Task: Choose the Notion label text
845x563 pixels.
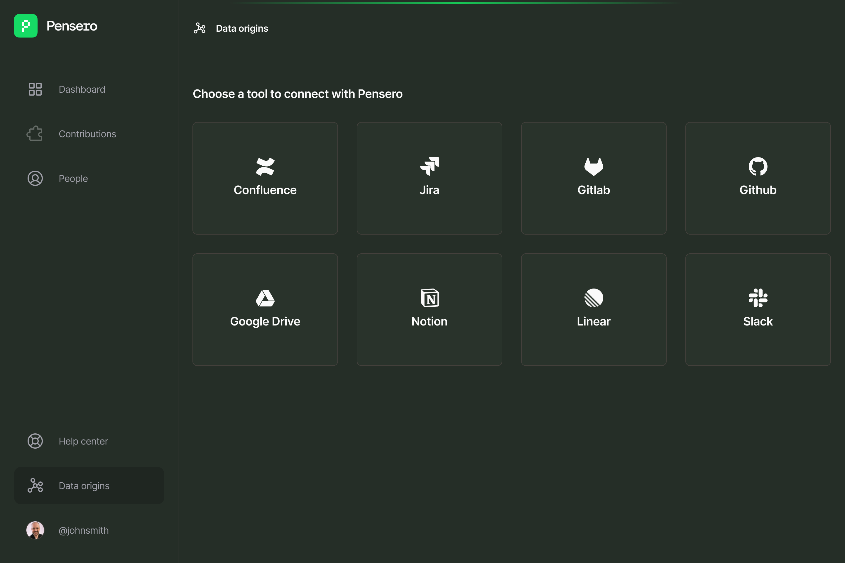Action: (429, 321)
